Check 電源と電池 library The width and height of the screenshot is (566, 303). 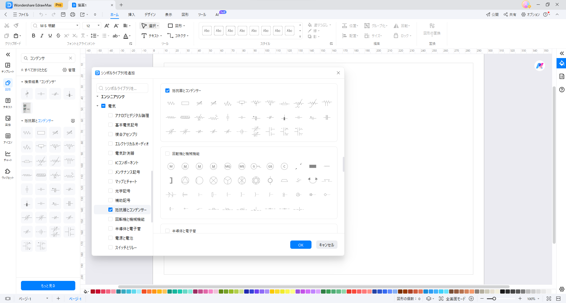(110, 238)
